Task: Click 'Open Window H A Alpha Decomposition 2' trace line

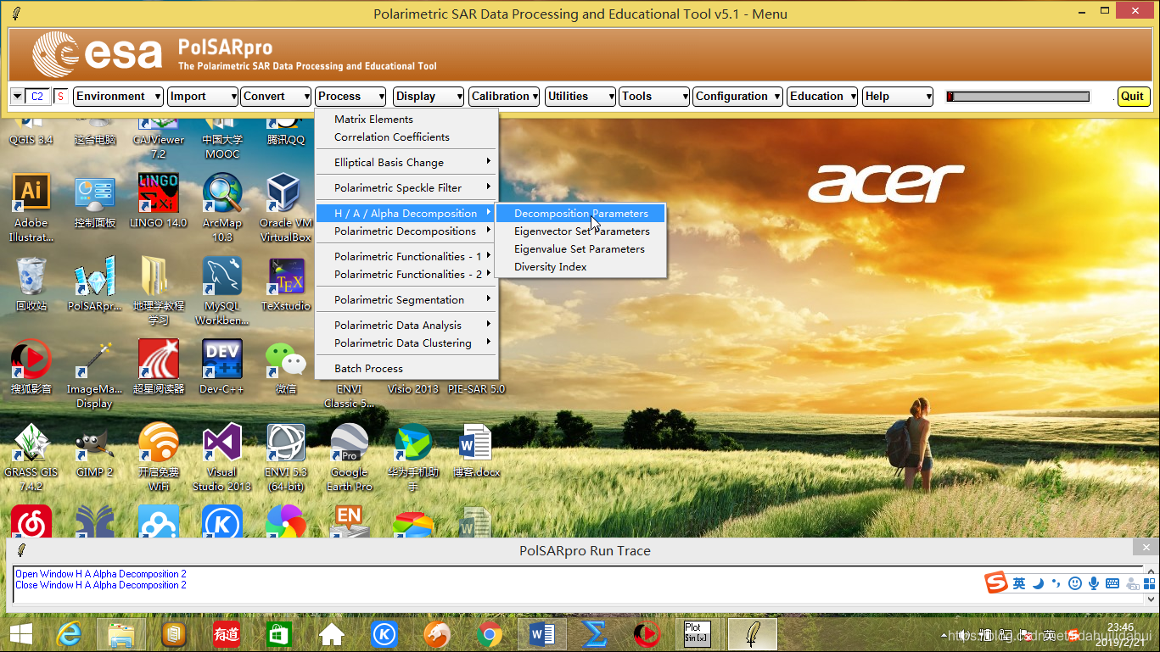Action: 101,574
